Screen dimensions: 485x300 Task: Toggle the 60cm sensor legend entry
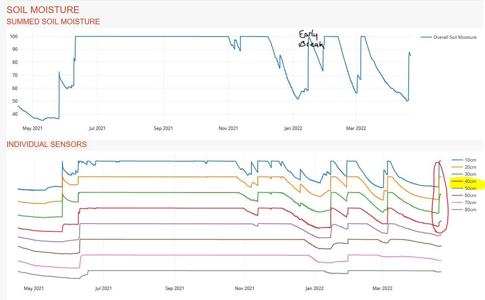click(464, 196)
